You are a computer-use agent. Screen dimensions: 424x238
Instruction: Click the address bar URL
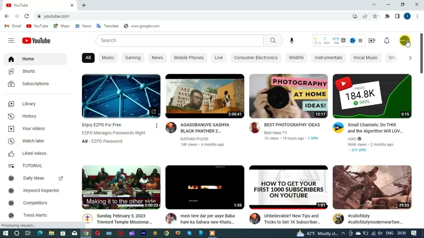click(57, 16)
